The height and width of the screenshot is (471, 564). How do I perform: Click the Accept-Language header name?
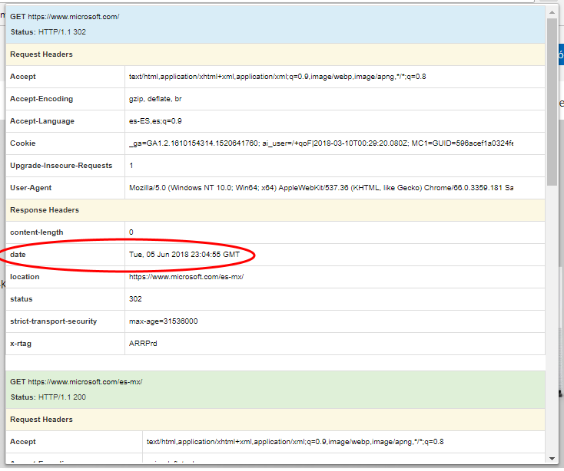point(42,121)
